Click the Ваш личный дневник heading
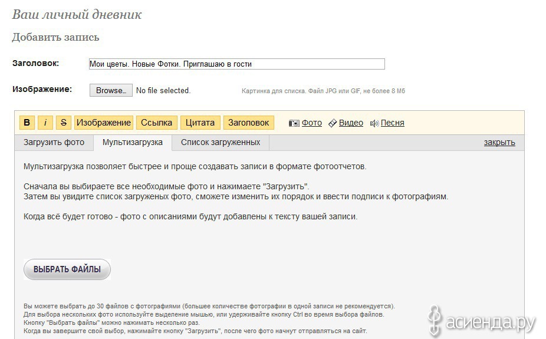This screenshot has width=546, height=339. point(77,15)
